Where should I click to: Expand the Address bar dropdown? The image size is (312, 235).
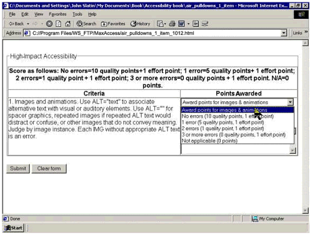coord(283,33)
